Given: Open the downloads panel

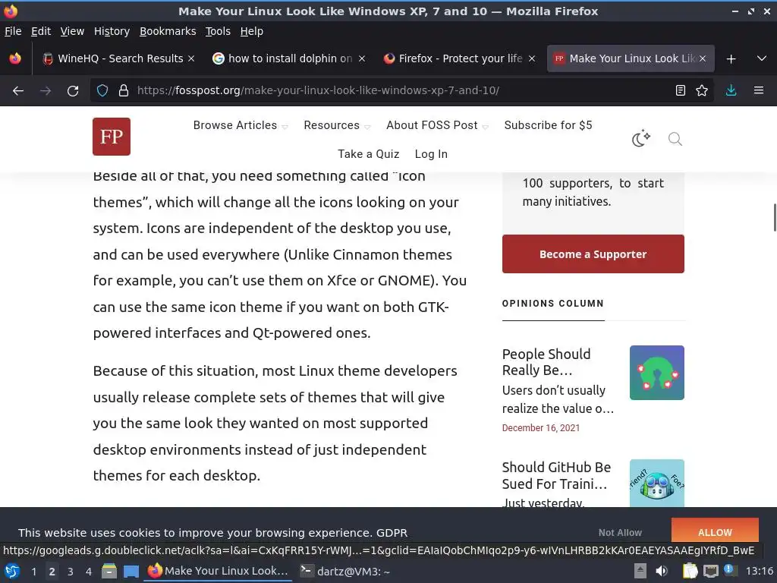Looking at the screenshot, I should coord(731,91).
